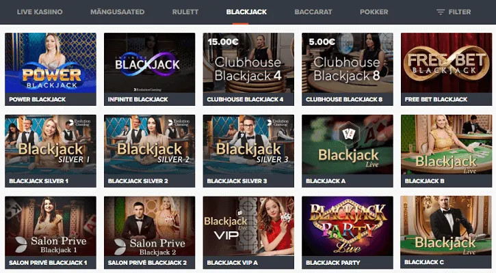Screen dimensions: 496x273
Task: Select the Mängusaated tab
Action: coord(118,12)
